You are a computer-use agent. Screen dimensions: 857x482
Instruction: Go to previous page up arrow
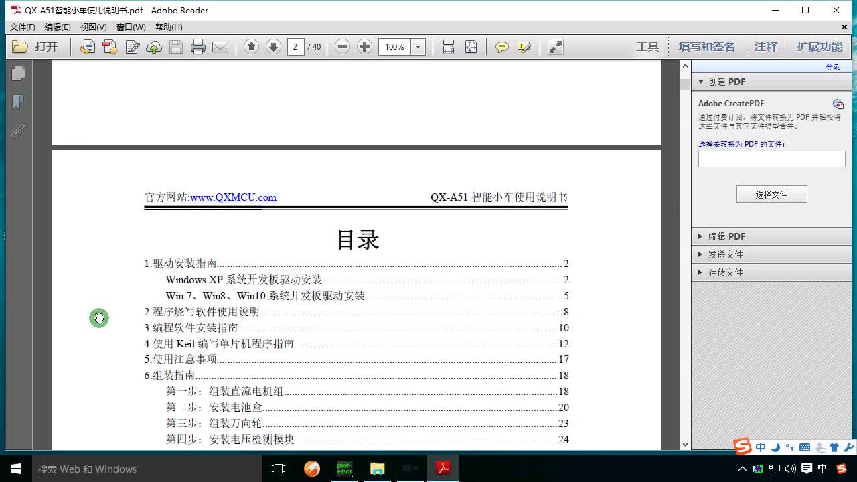[x=251, y=46]
